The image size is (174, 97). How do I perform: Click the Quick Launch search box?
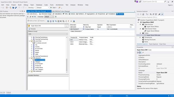tap(154, 2)
